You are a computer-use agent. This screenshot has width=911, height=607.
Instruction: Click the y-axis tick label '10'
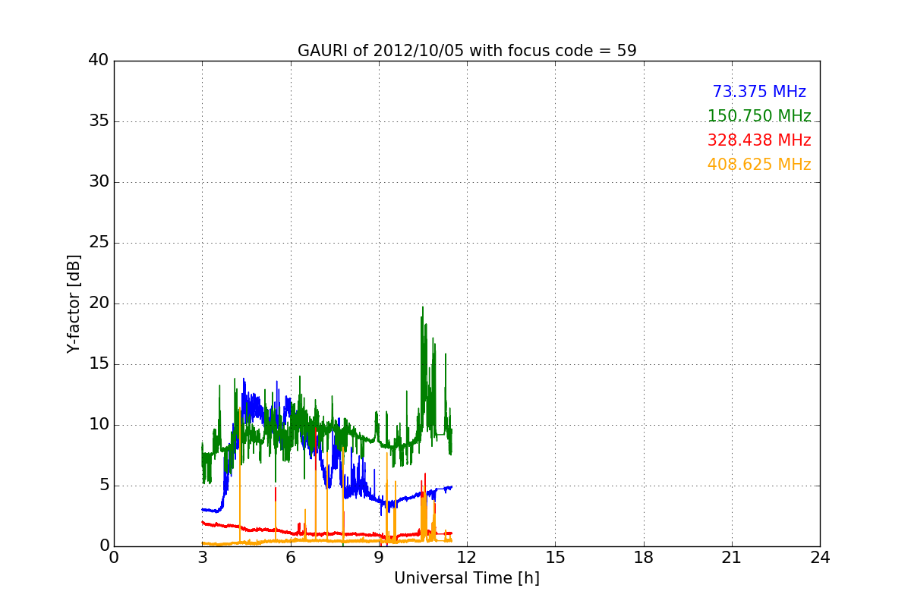(x=98, y=425)
